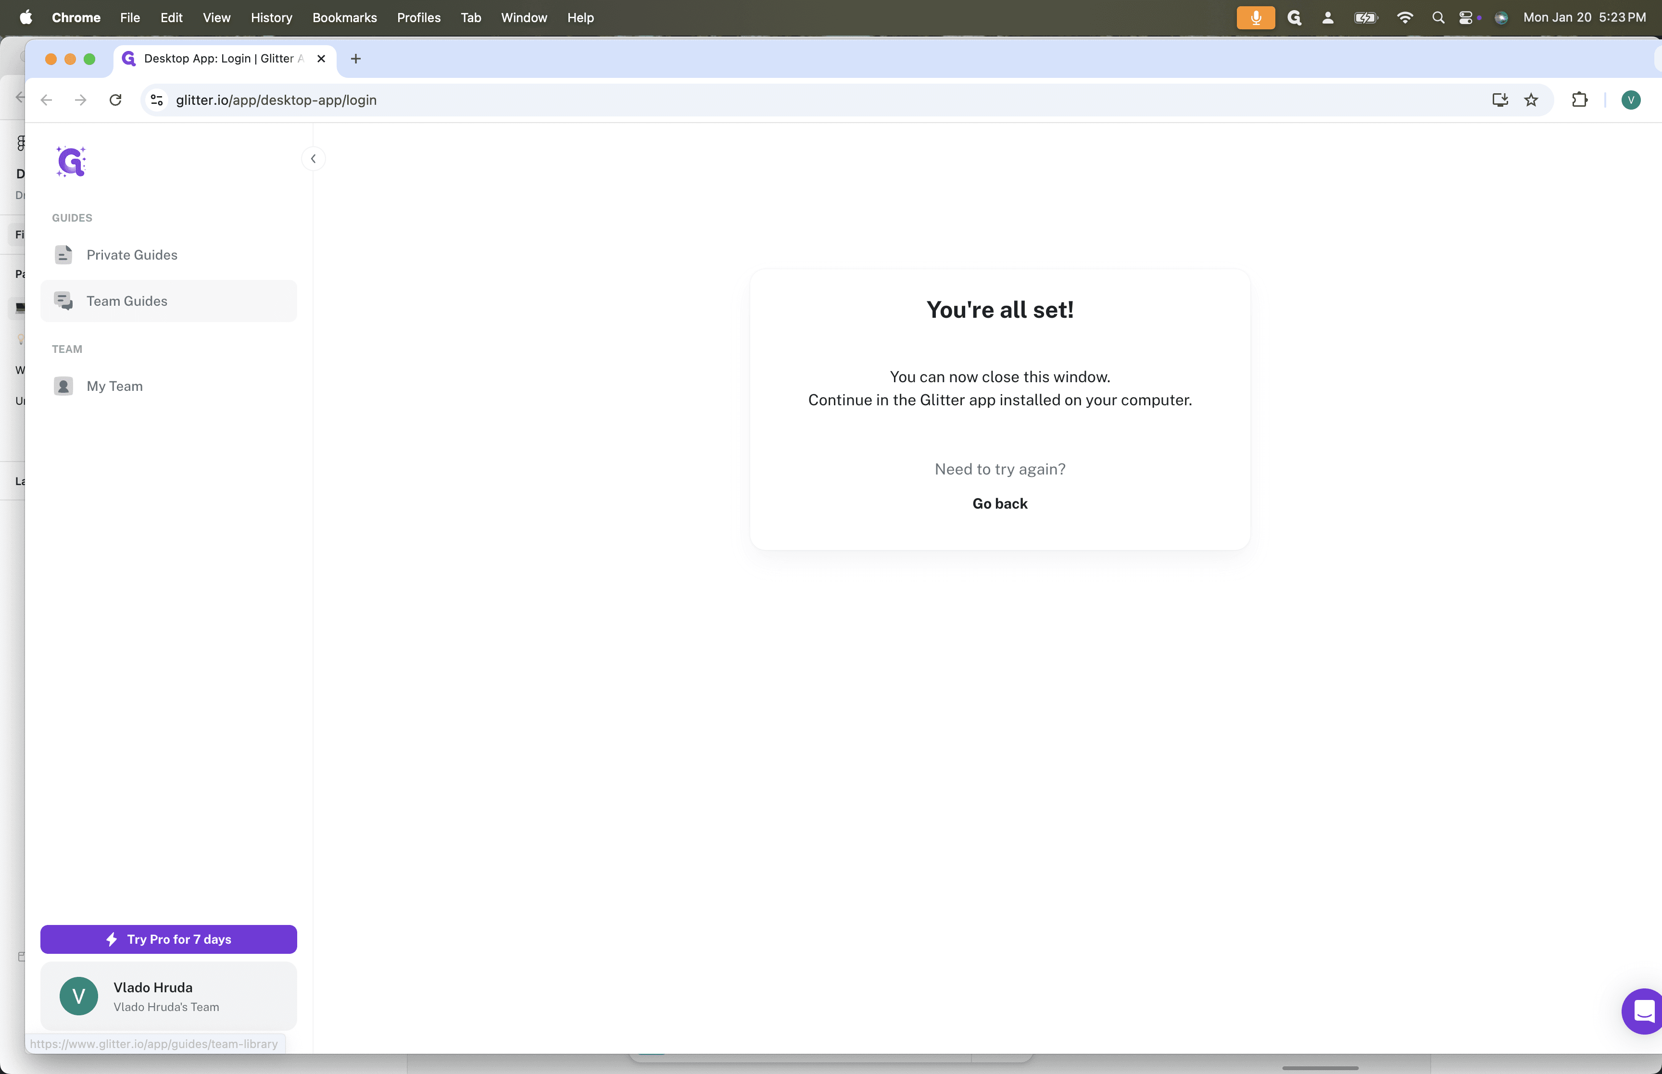This screenshot has width=1662, height=1074.
Task: Install the Glitter web app from address bar
Action: [1500, 100]
